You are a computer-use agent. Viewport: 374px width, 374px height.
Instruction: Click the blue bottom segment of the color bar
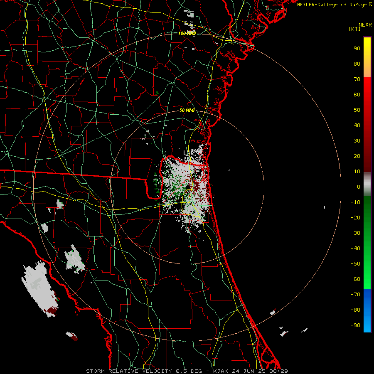pyautogui.click(x=367, y=311)
